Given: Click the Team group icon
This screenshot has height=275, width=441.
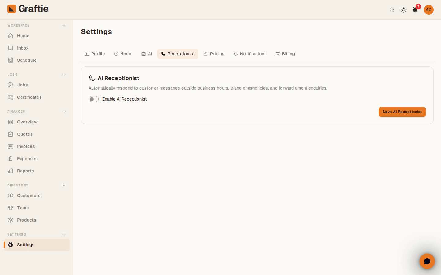Looking at the screenshot, I should (x=10, y=208).
